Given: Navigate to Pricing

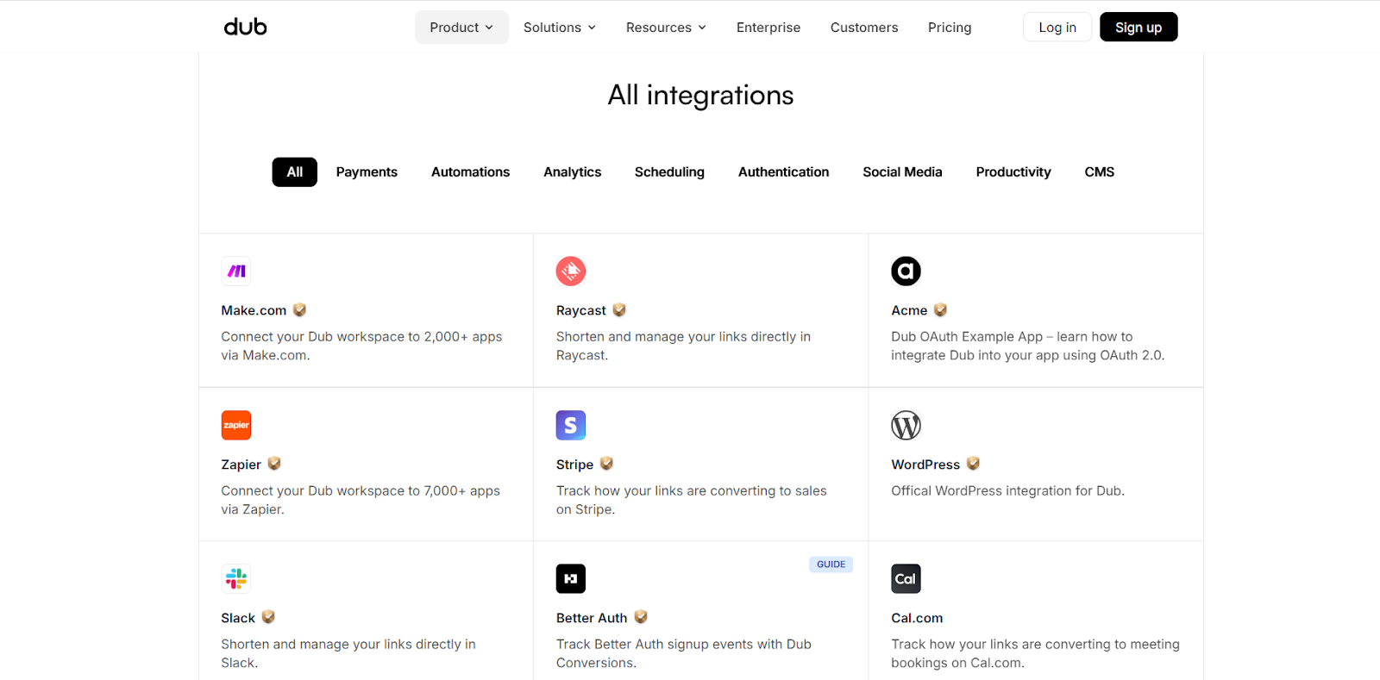Looking at the screenshot, I should pos(950,28).
